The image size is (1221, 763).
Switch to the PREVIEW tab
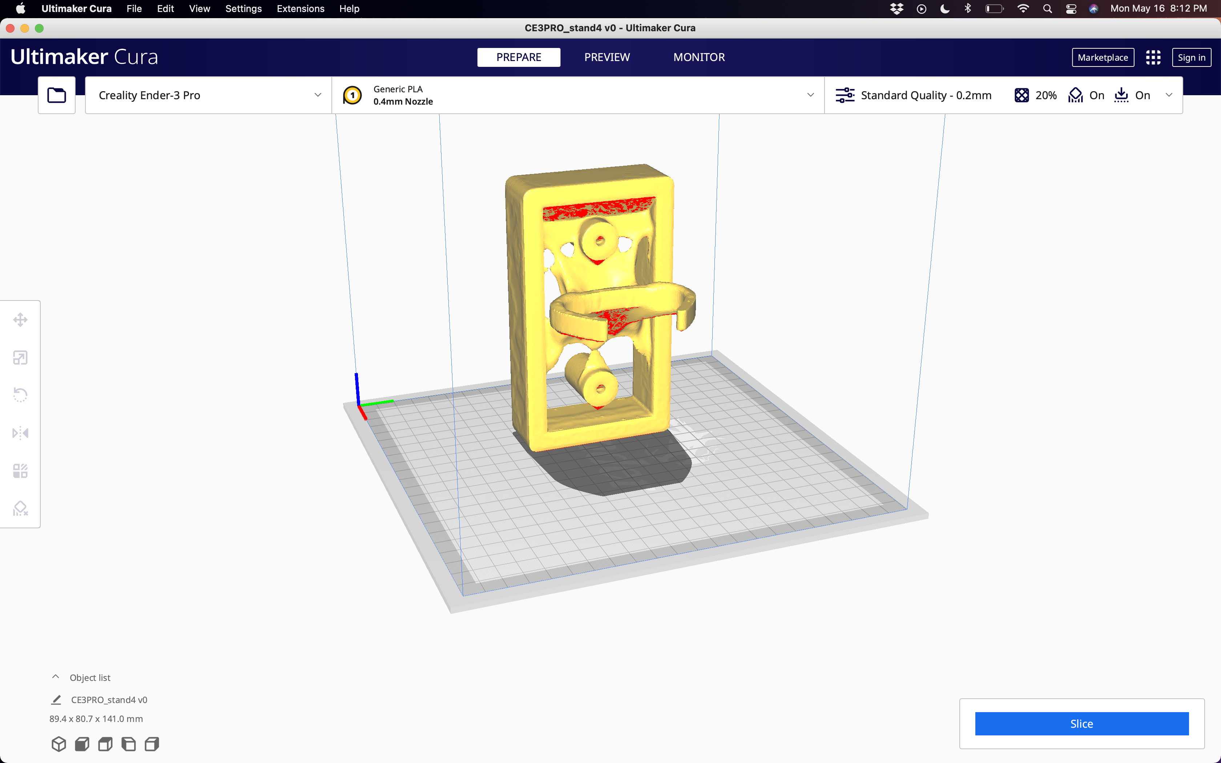607,57
